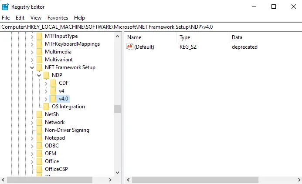Expand the Office key chevron
302x184 pixels.
click(x=32, y=162)
